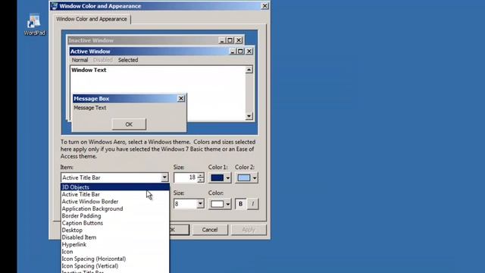Viewport: 485px width, 273px height.
Task: Open the WordPad desktop shortcut
Action: (34, 25)
